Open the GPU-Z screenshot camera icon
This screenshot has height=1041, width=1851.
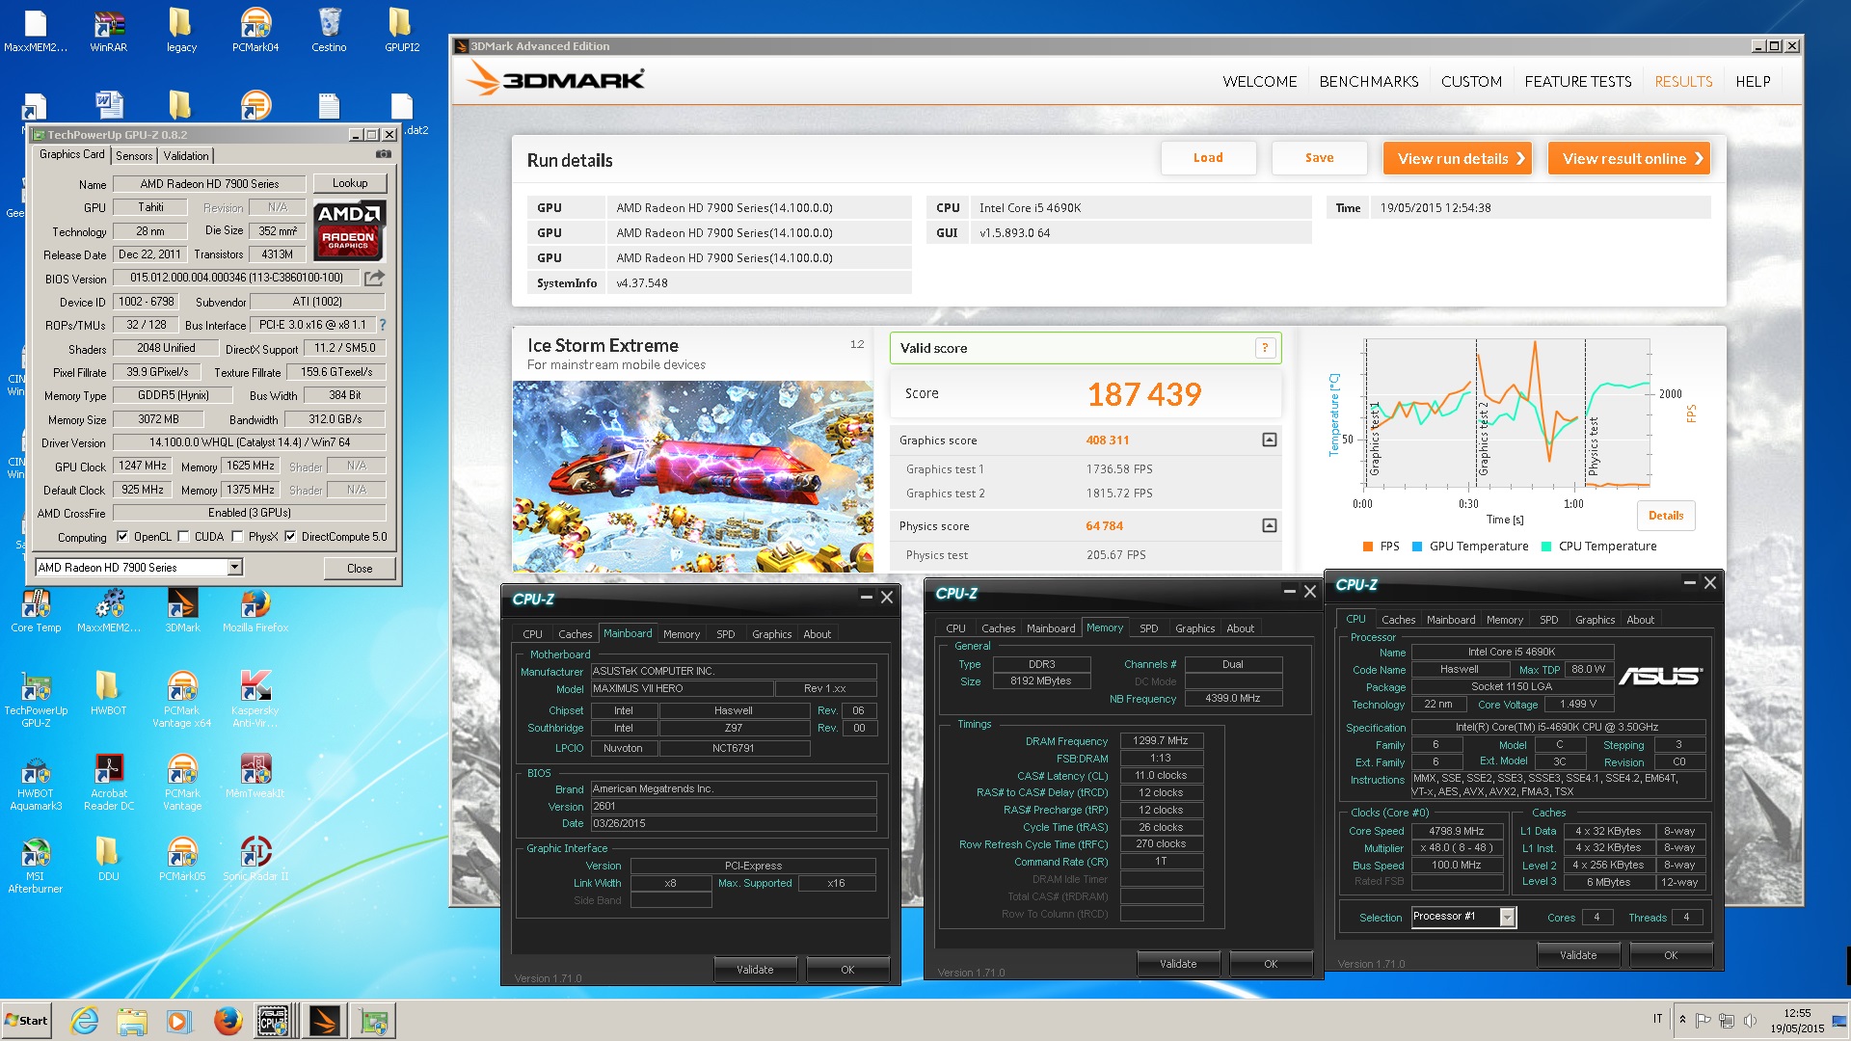tap(383, 154)
